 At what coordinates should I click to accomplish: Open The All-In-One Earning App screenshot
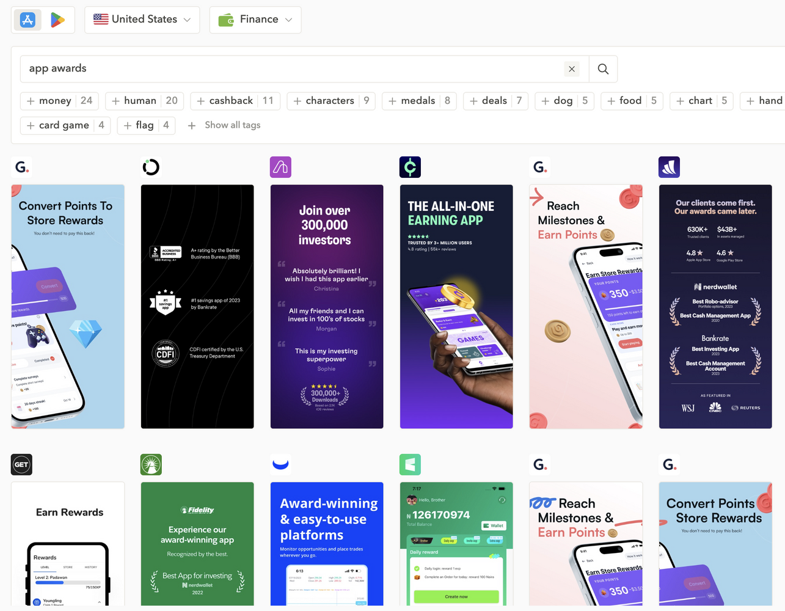(x=456, y=307)
